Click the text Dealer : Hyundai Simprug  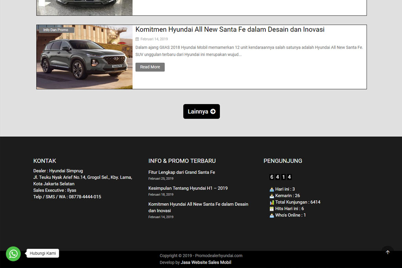[58, 171]
